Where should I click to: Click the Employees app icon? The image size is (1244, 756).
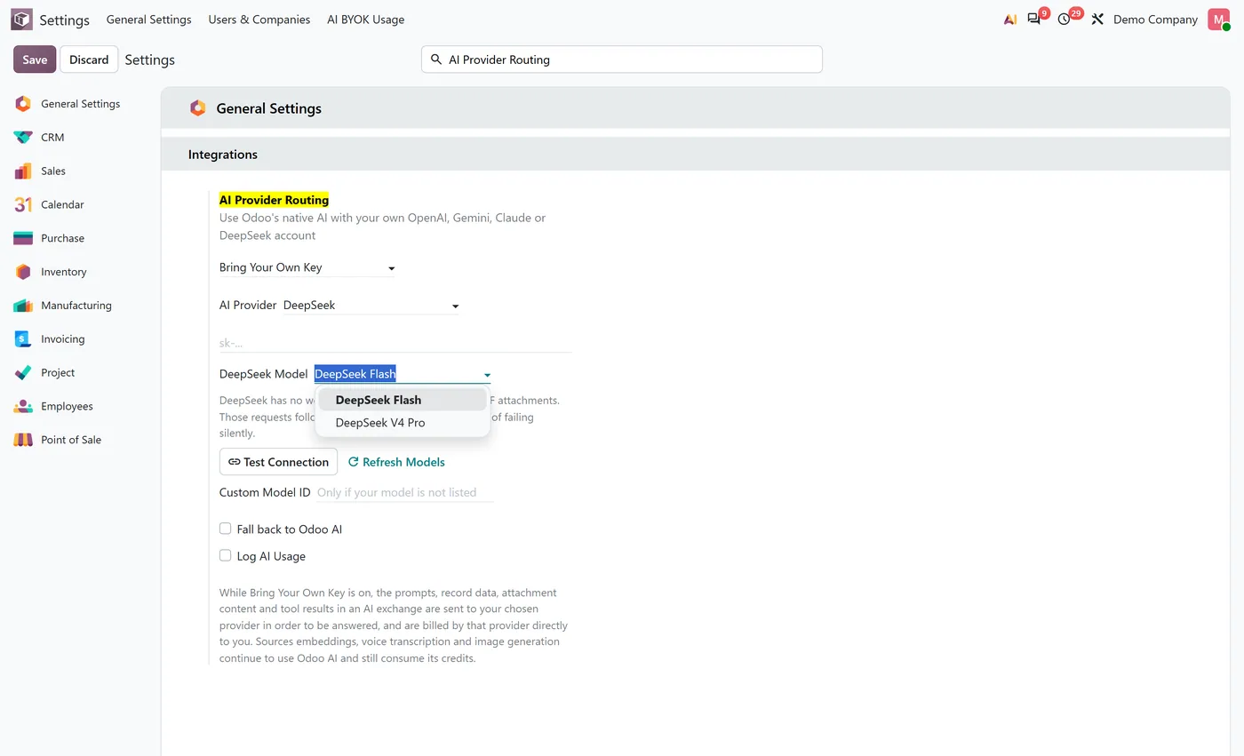(23, 406)
